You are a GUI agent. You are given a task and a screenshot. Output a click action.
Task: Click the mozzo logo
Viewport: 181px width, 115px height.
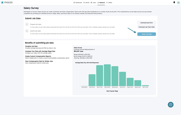coord(7,2)
